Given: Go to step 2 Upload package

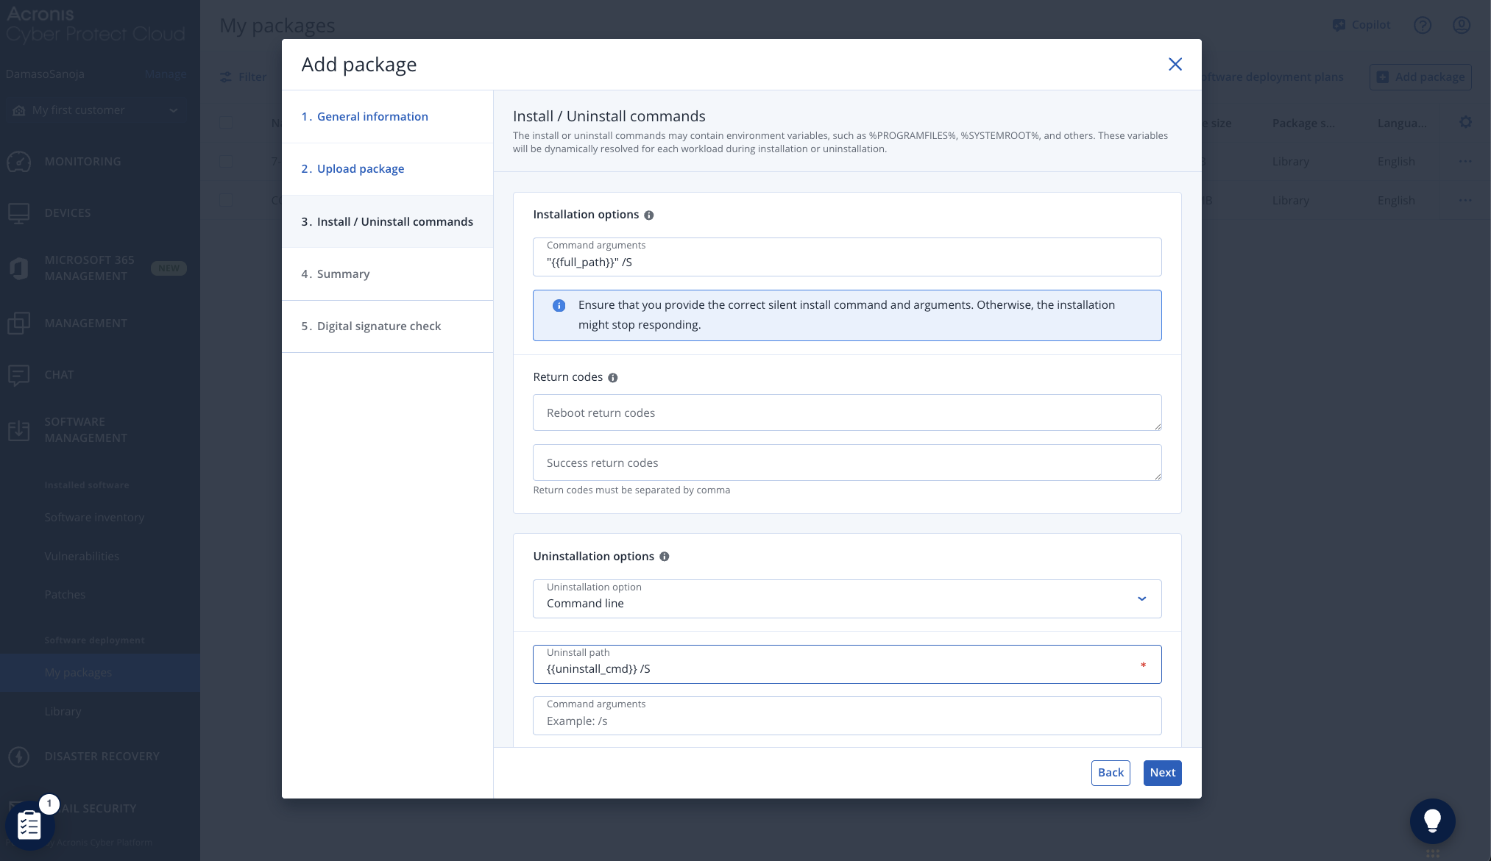Looking at the screenshot, I should [x=360, y=169].
